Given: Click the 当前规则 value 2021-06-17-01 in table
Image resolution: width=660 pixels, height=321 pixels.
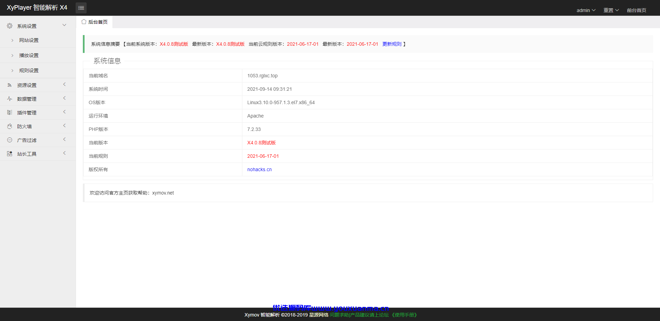Looking at the screenshot, I should point(263,156).
